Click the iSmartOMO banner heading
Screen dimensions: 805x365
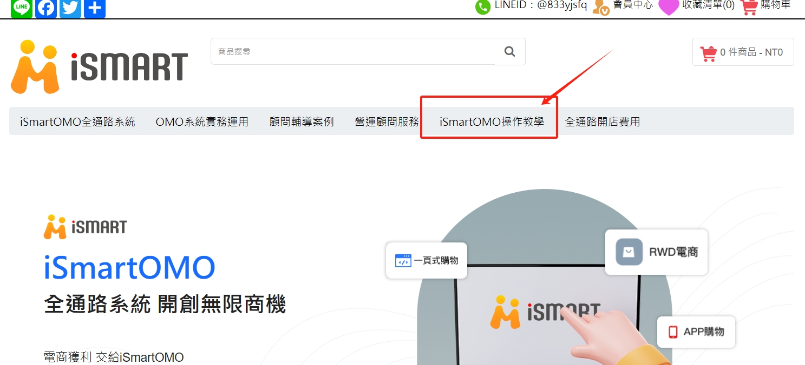pyautogui.click(x=129, y=267)
